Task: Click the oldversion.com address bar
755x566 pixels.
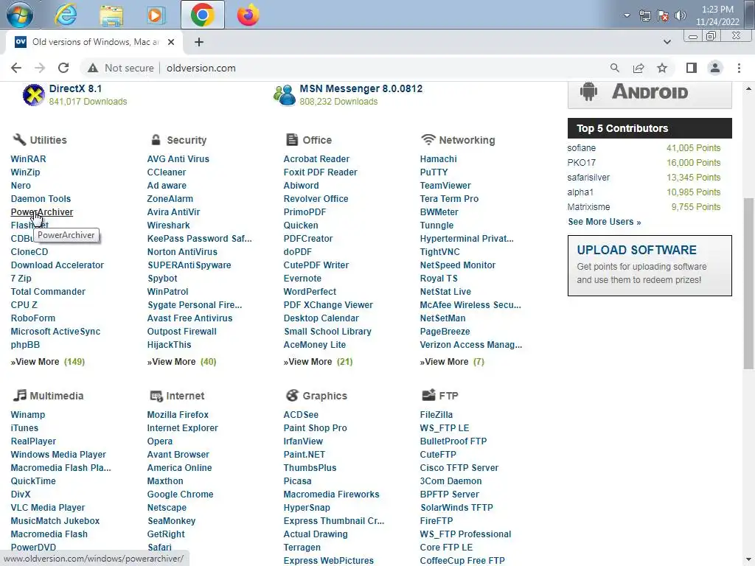Action: (201, 68)
